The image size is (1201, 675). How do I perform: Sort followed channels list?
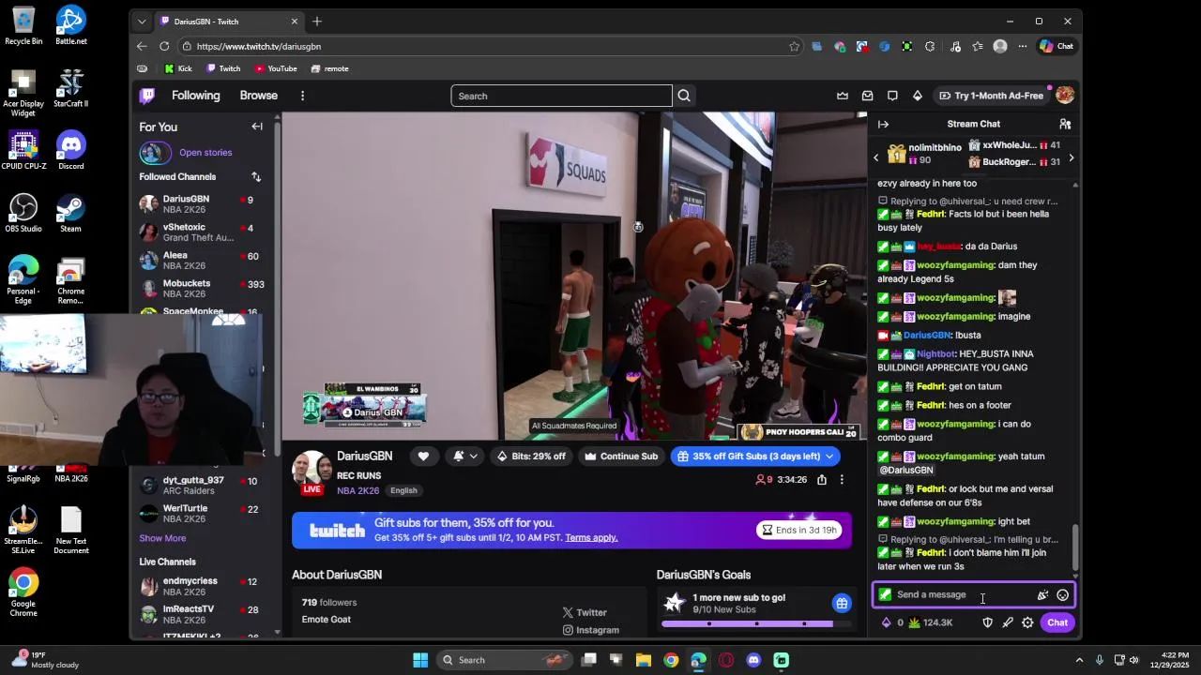[x=256, y=176]
